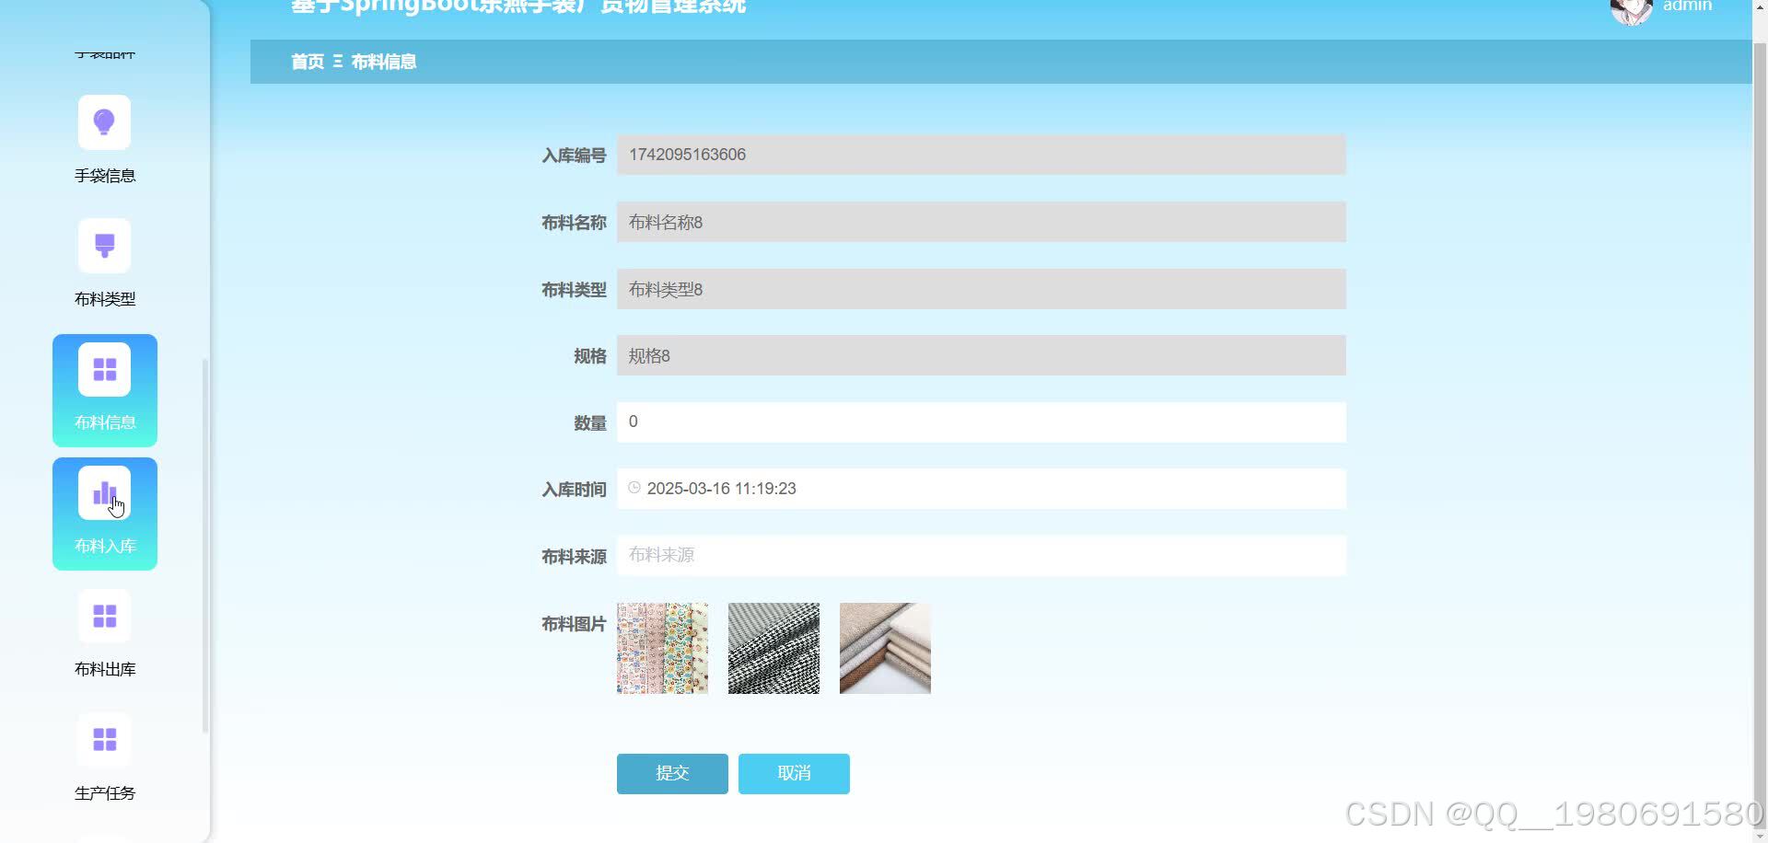1768x843 pixels.
Task: Navigate to 首页 breadcrumb link
Action: [x=308, y=62]
